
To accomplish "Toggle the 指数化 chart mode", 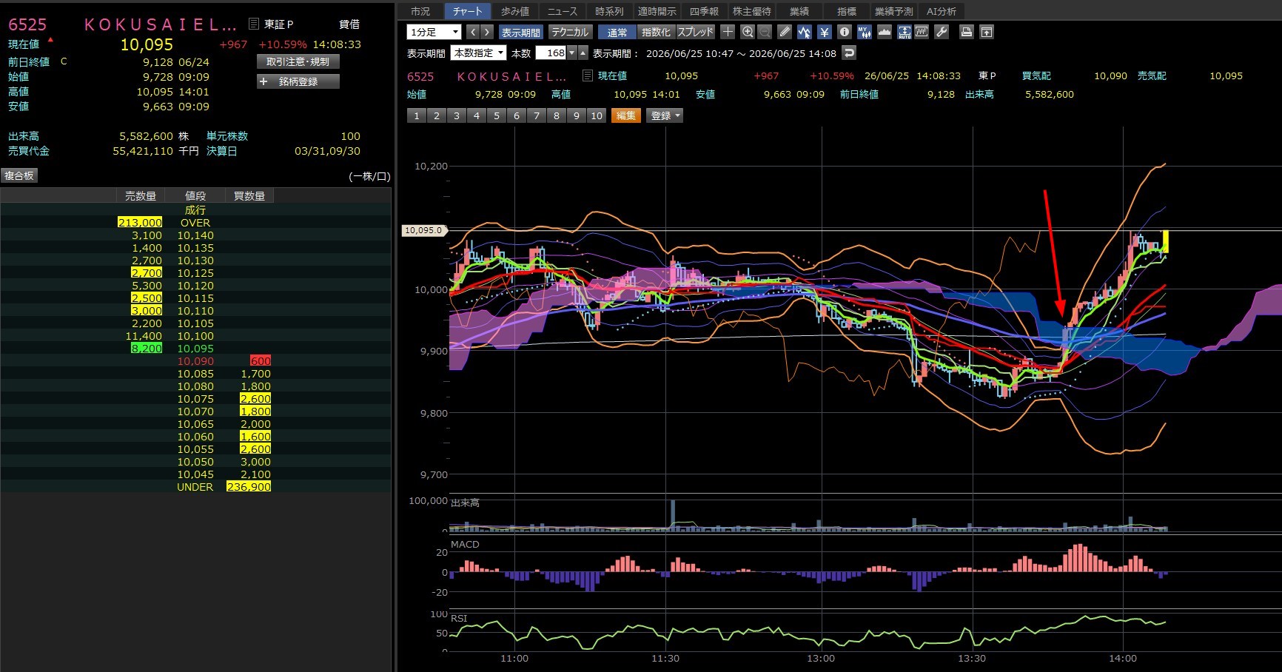I will (657, 32).
